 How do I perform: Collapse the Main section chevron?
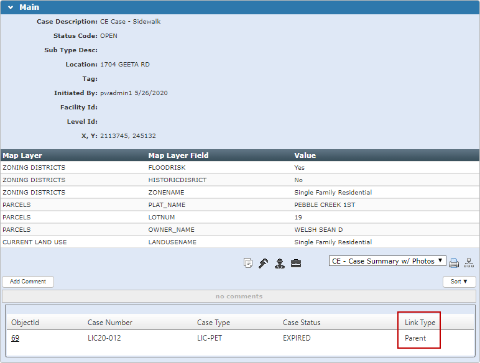(x=11, y=7)
